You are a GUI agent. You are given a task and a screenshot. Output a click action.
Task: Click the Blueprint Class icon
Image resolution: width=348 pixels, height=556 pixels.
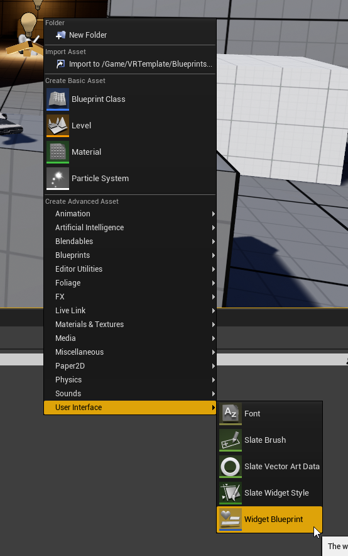[58, 99]
